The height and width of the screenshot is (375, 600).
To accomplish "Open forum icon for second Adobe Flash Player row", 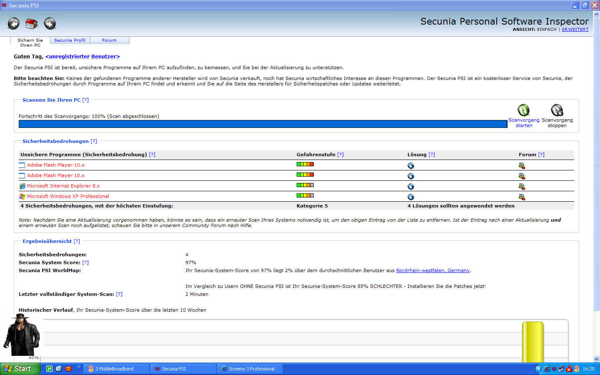I will point(522,176).
